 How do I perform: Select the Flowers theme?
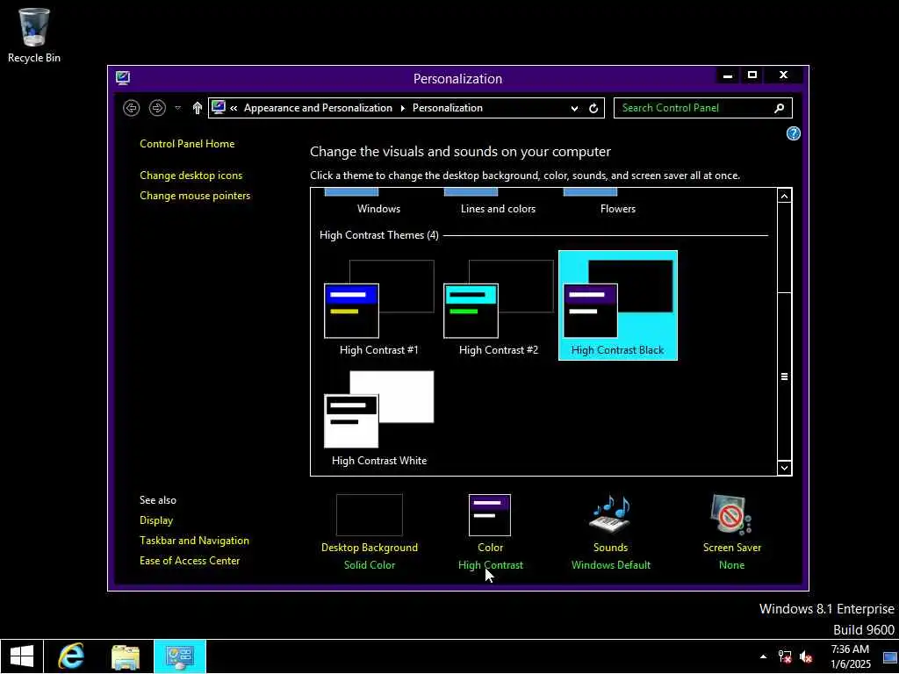(617, 203)
